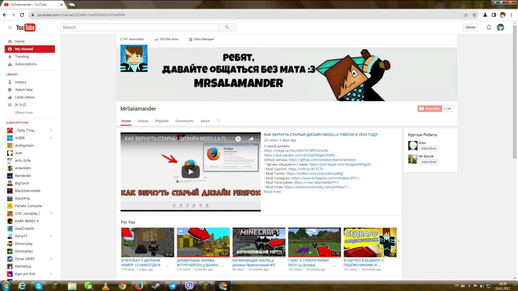Switch to the Videos tab
Viewport: 518px width, 291px height.
tap(143, 121)
